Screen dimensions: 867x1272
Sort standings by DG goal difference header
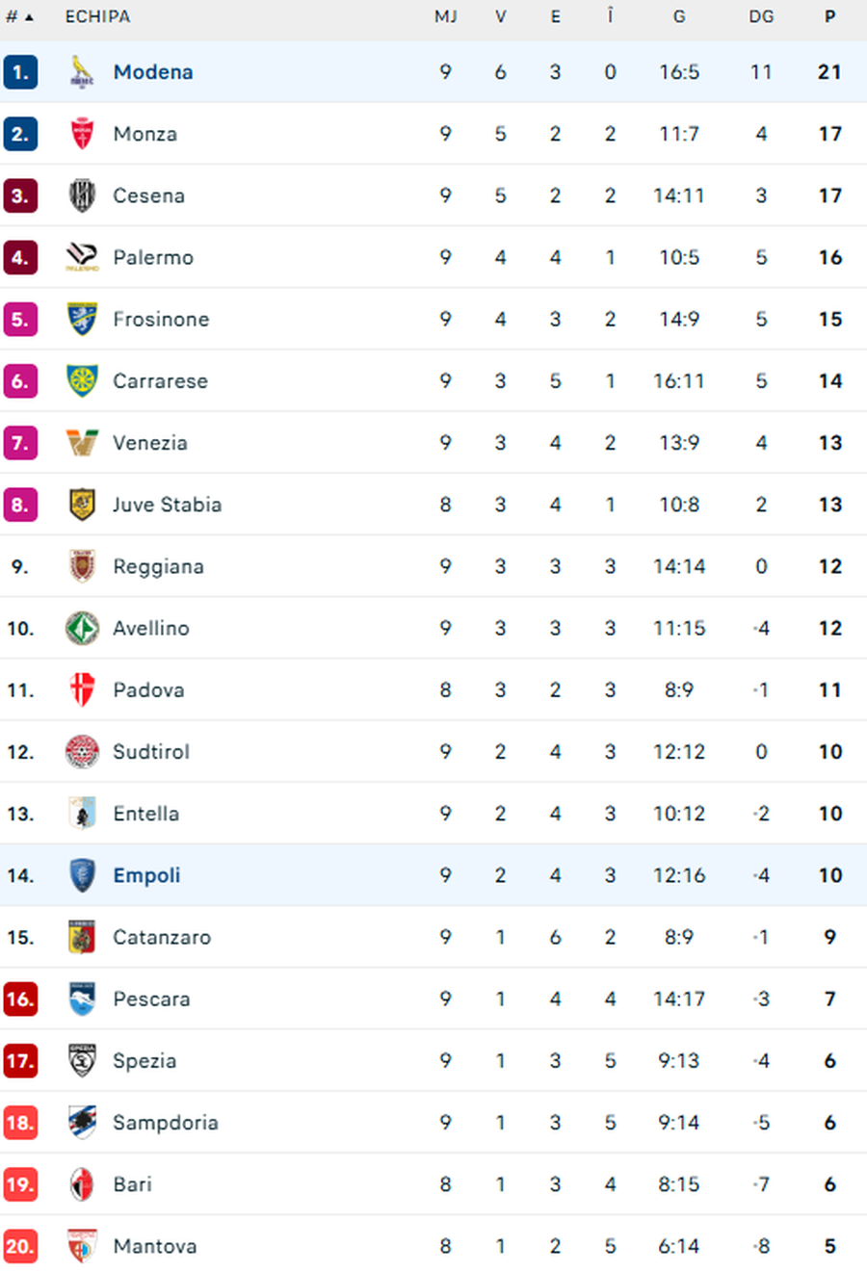pyautogui.click(x=761, y=17)
